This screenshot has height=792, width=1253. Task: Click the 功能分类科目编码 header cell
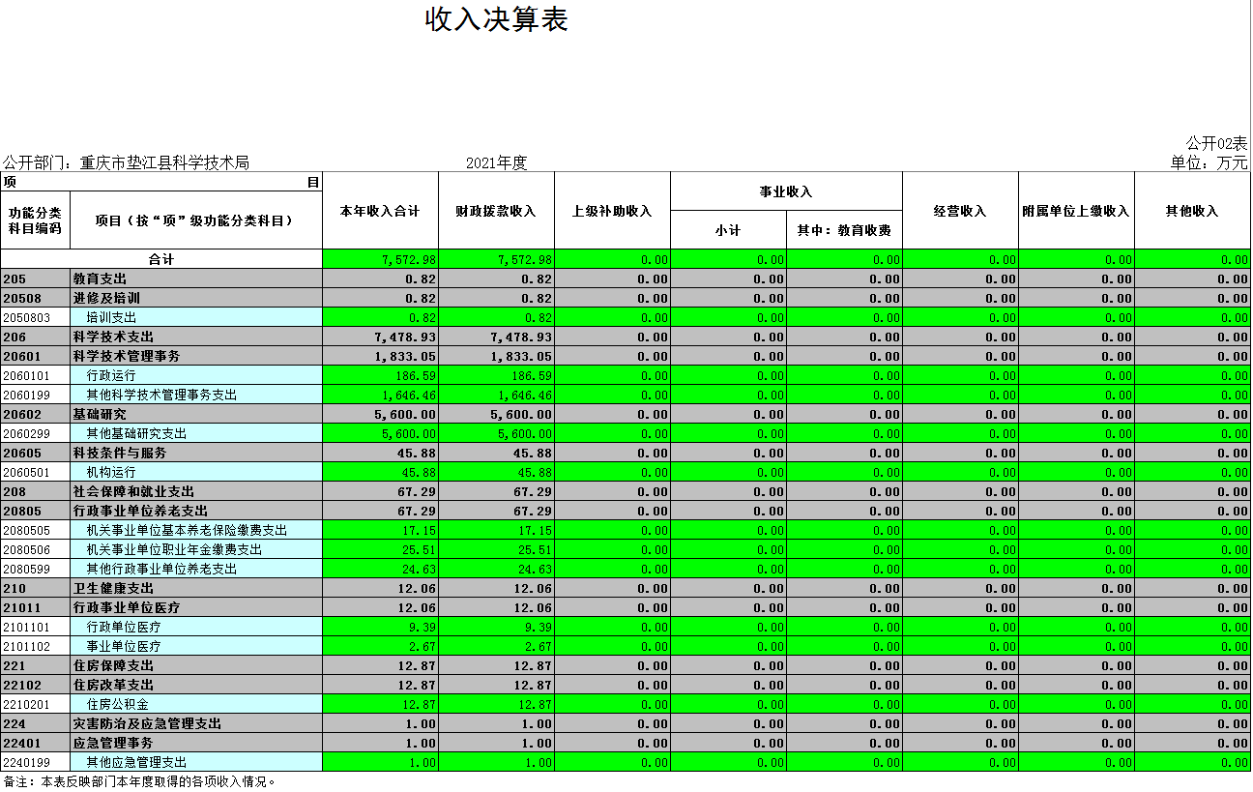(35, 220)
